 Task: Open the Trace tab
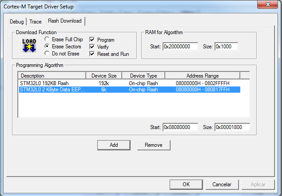pos(36,22)
